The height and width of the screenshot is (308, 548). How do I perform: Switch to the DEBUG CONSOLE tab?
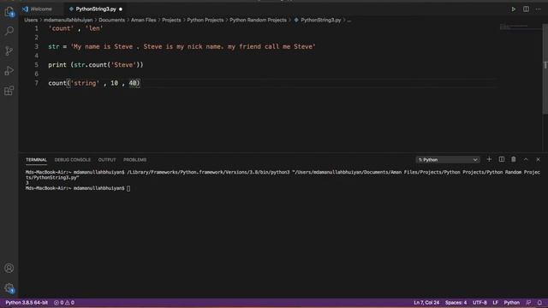click(72, 160)
